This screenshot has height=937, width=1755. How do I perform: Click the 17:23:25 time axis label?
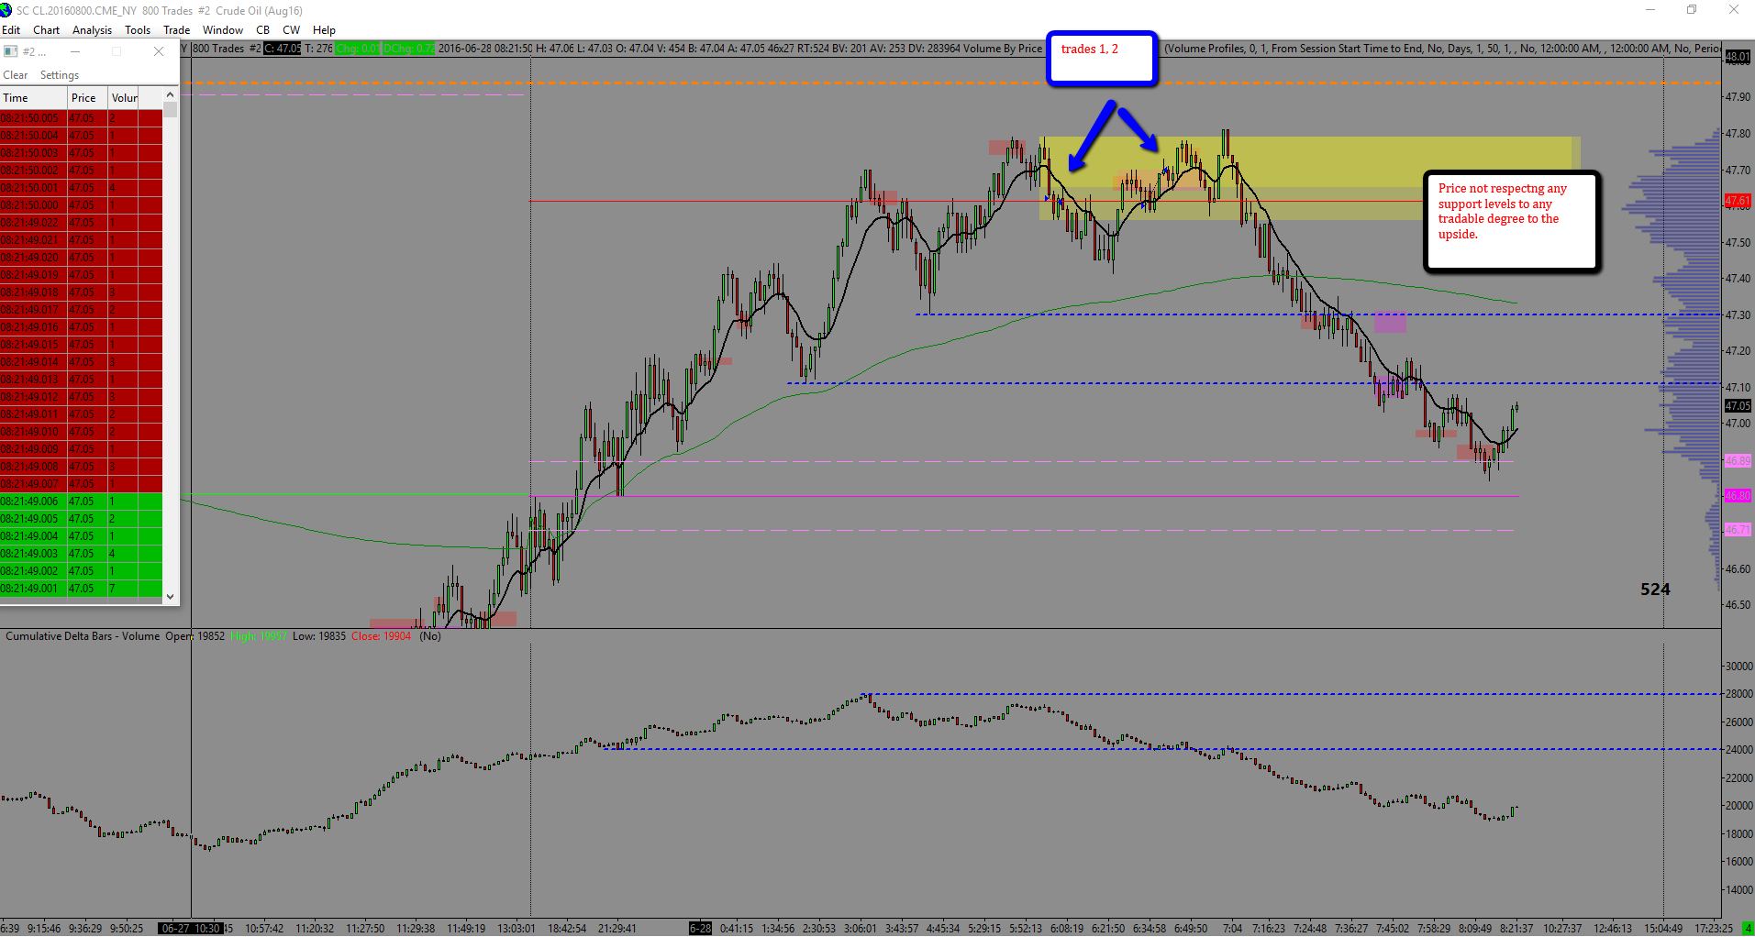1714,929
